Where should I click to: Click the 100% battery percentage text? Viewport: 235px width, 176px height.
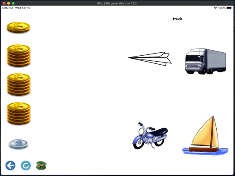(222, 8)
